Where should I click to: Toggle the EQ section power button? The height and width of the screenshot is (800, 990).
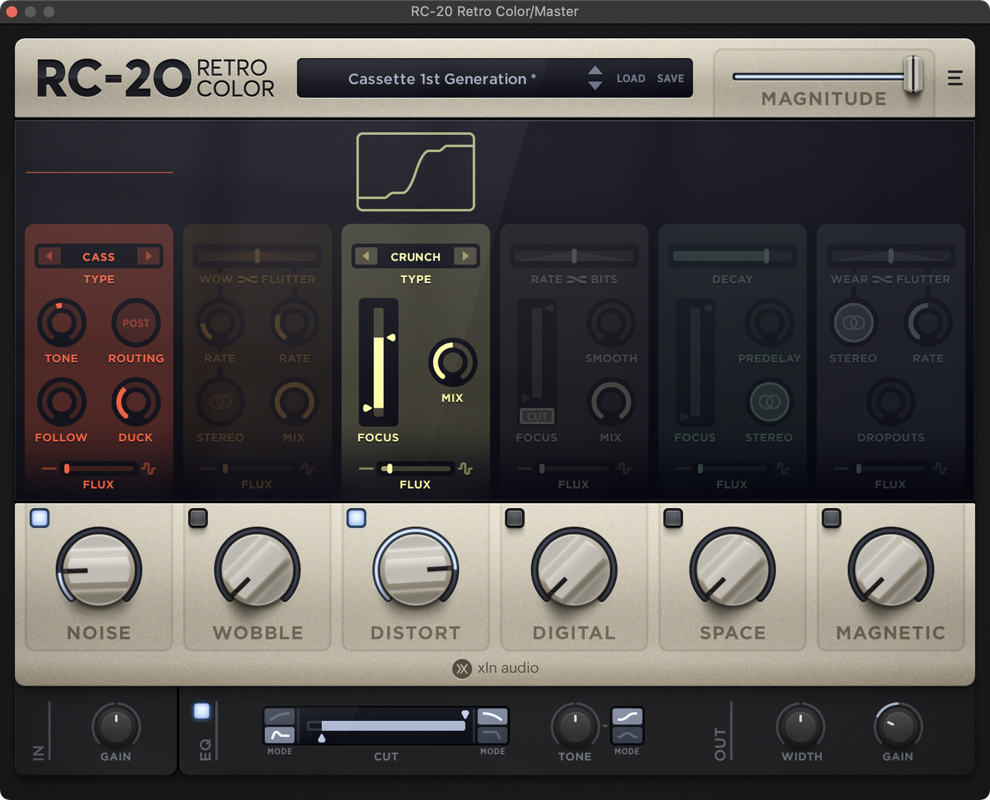point(202,711)
